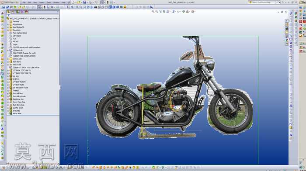
Task: Select the LFT BOT TUBE P1 feature
Action: click(19, 82)
